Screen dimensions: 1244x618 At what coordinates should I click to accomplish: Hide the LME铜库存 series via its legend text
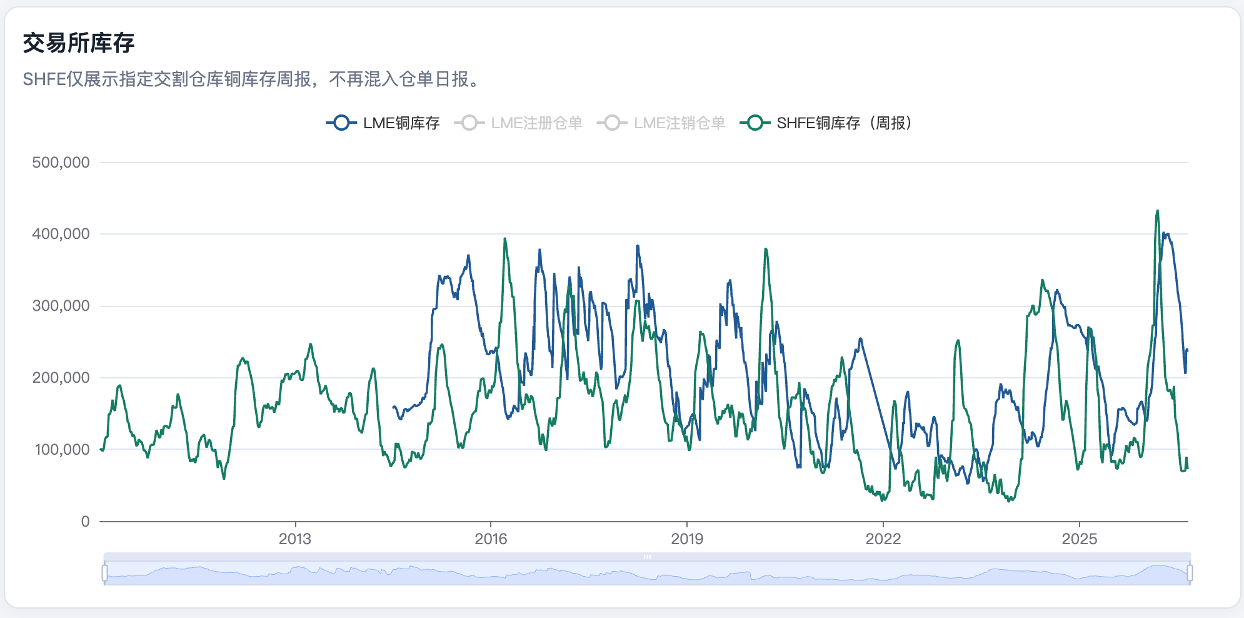[401, 123]
